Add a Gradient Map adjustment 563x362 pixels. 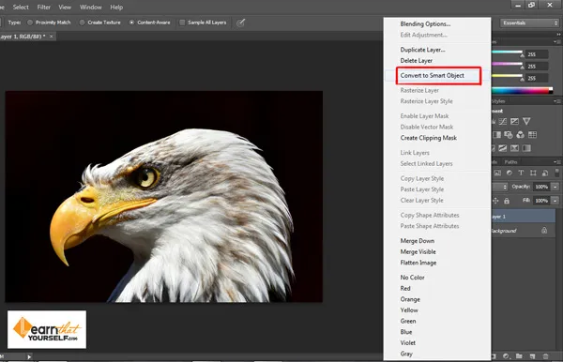(526, 148)
